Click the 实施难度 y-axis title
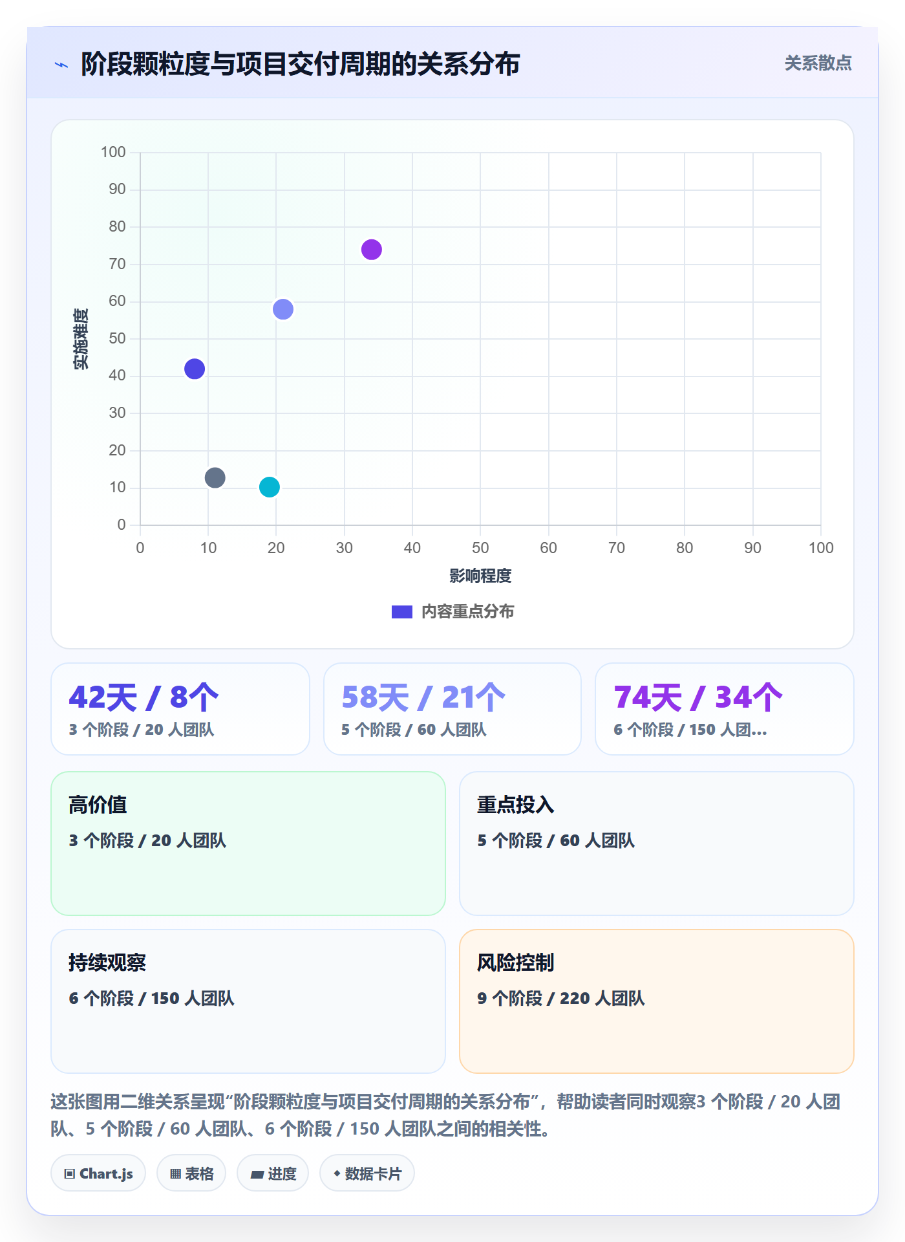 coord(81,339)
